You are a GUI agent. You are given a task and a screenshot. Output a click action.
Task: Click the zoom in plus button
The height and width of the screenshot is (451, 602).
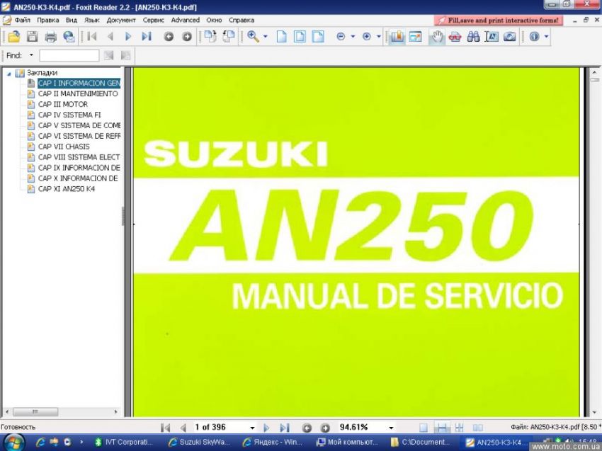point(367,37)
